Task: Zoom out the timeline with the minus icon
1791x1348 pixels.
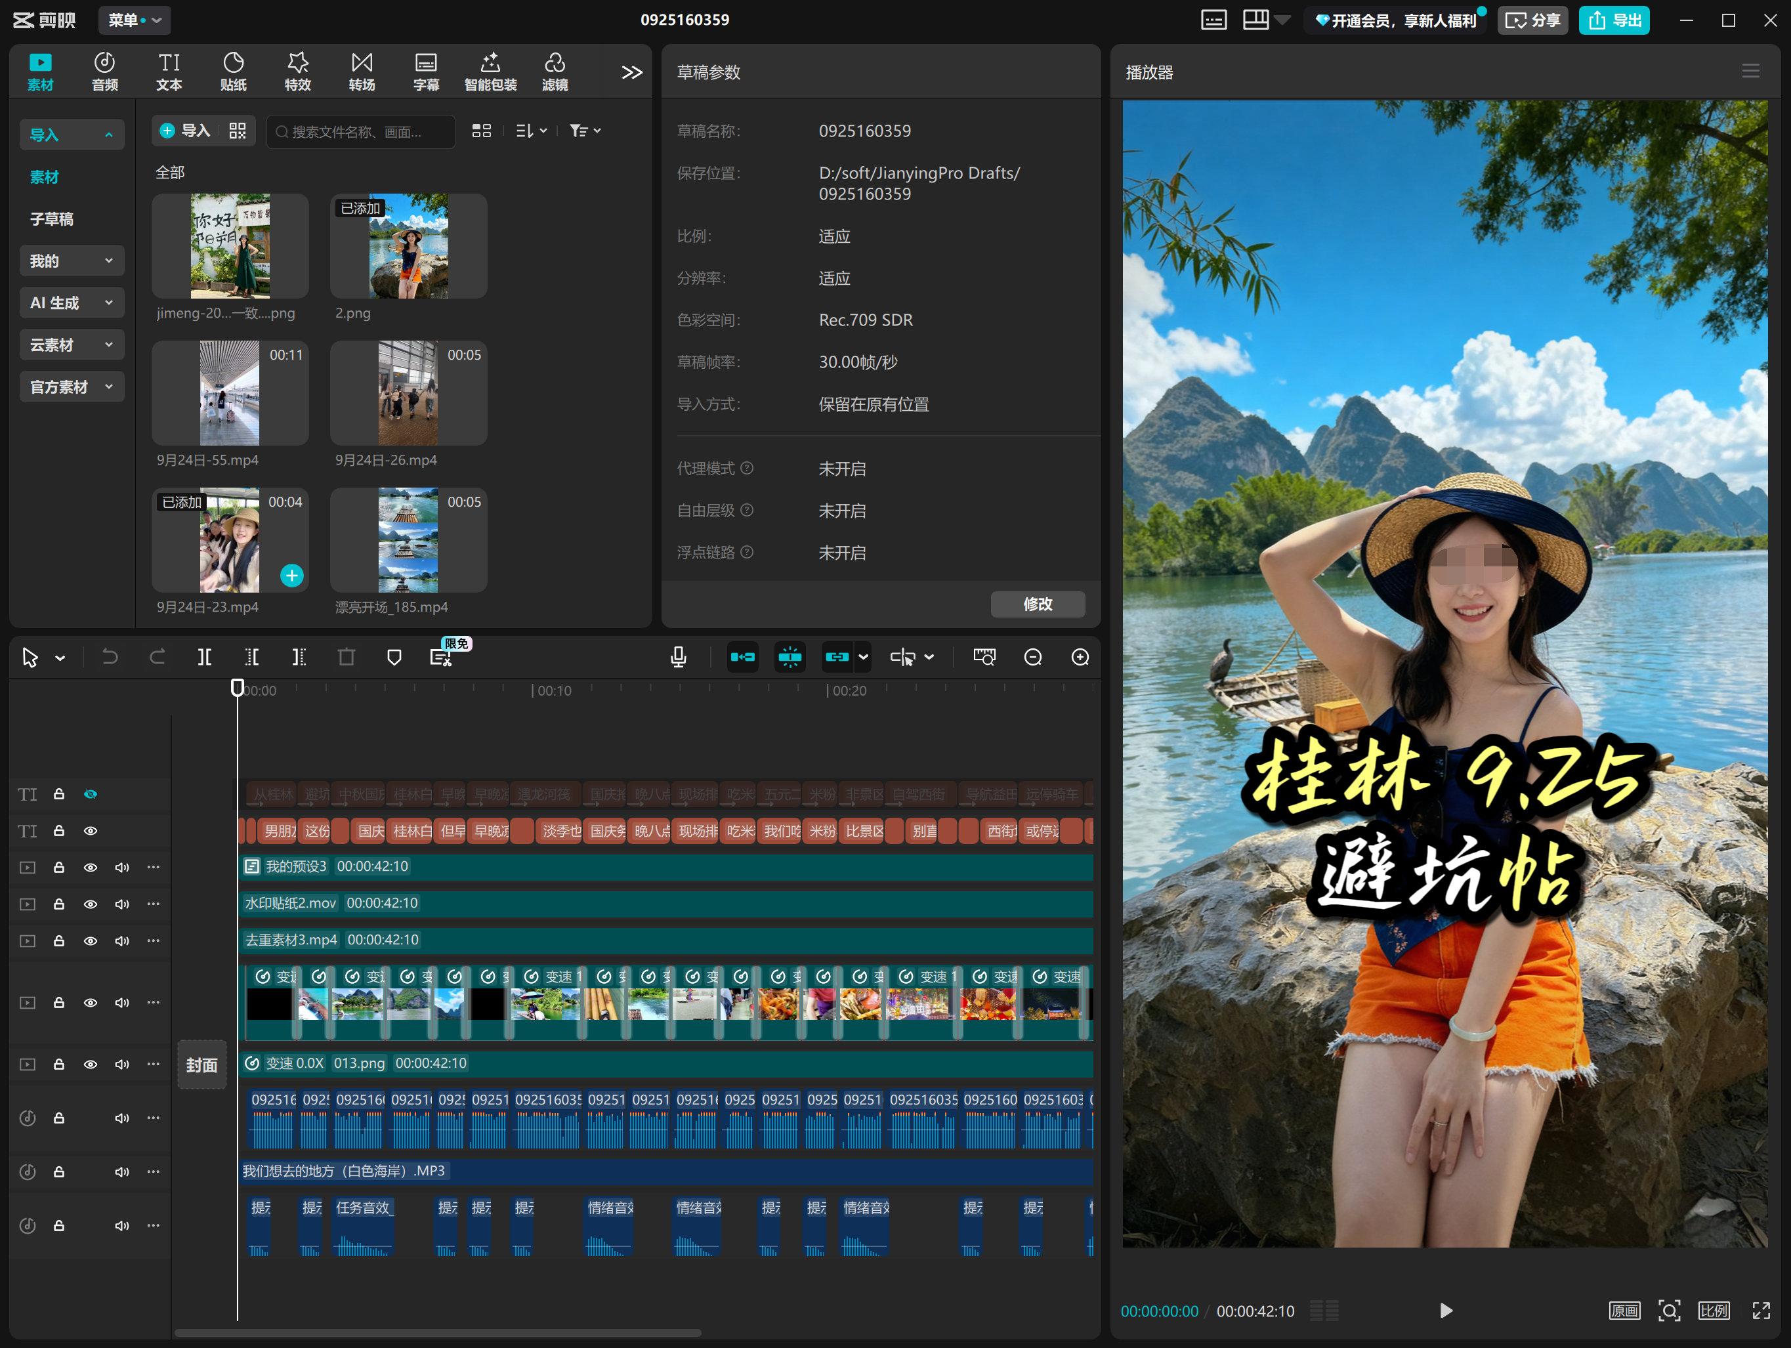Action: [1032, 656]
